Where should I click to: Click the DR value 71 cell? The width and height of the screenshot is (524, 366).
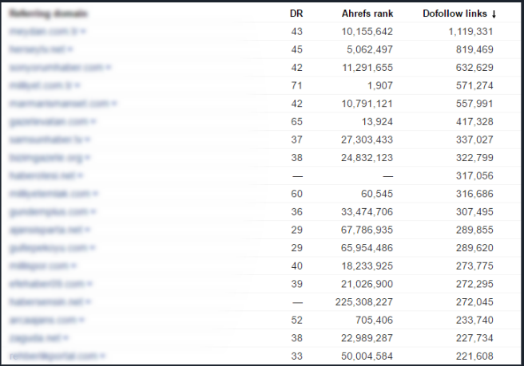pos(296,85)
